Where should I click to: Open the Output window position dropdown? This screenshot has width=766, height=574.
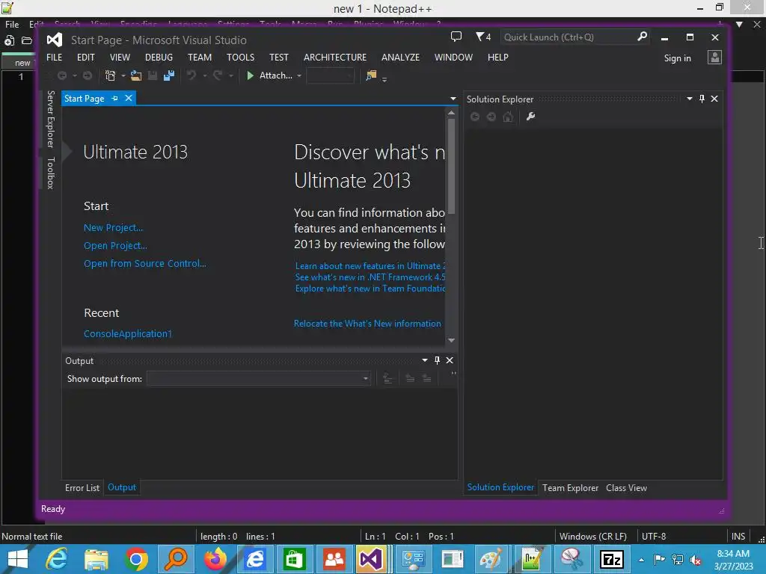425,360
